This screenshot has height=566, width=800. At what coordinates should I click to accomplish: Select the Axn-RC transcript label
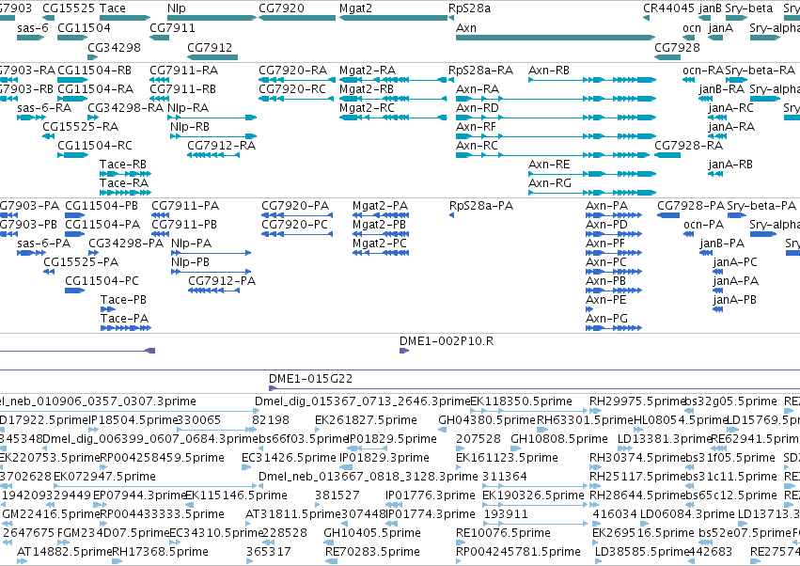tap(477, 146)
